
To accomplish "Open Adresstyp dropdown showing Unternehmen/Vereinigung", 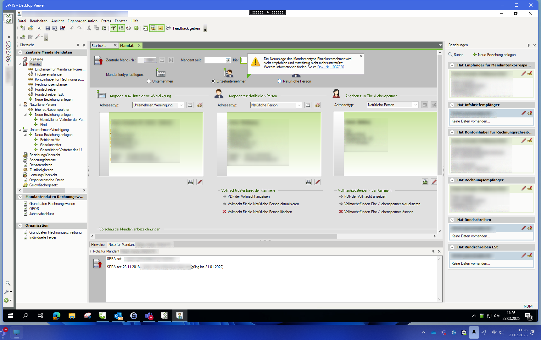I will (181, 105).
